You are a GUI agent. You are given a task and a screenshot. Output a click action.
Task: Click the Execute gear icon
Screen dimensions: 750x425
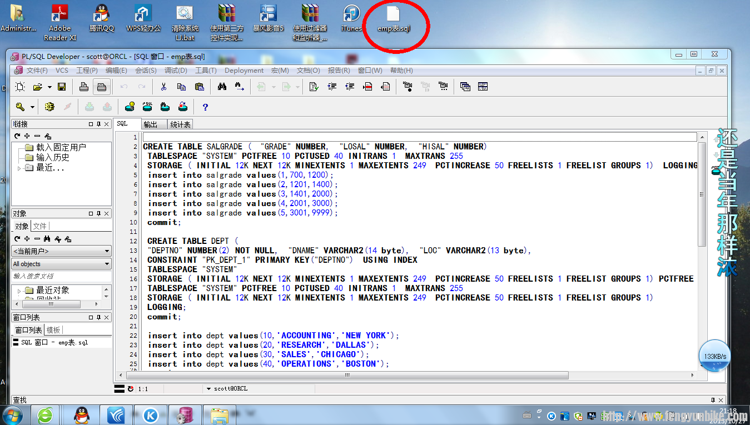pos(49,107)
